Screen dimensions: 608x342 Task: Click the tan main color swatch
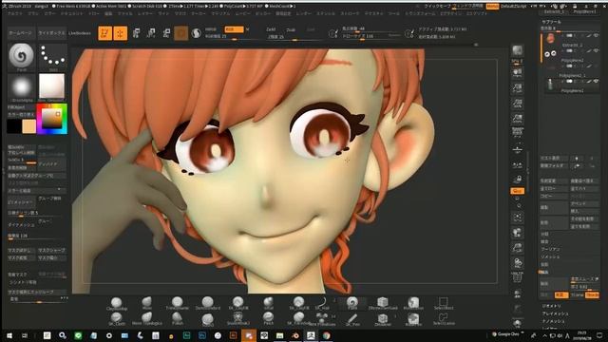pyautogui.click(x=29, y=126)
